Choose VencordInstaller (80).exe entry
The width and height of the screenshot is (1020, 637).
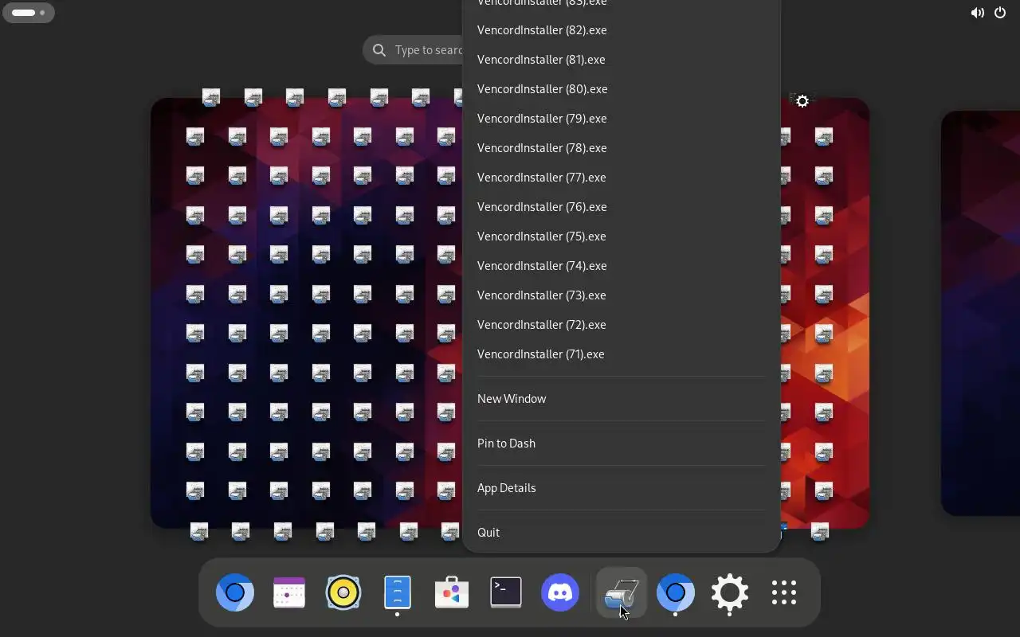[x=621, y=89]
